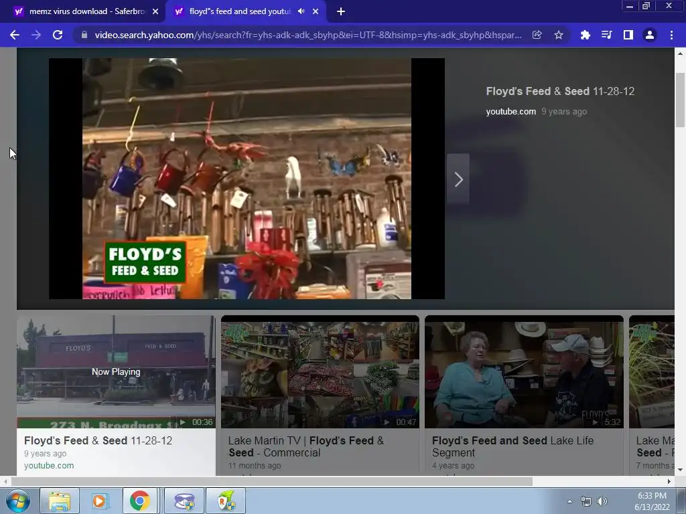Open the Chrome three-dot menu
686x514 pixels.
click(x=671, y=35)
